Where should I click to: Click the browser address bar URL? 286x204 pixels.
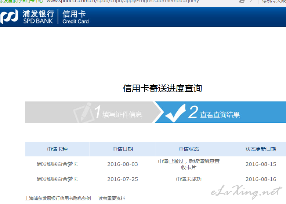point(123,1)
